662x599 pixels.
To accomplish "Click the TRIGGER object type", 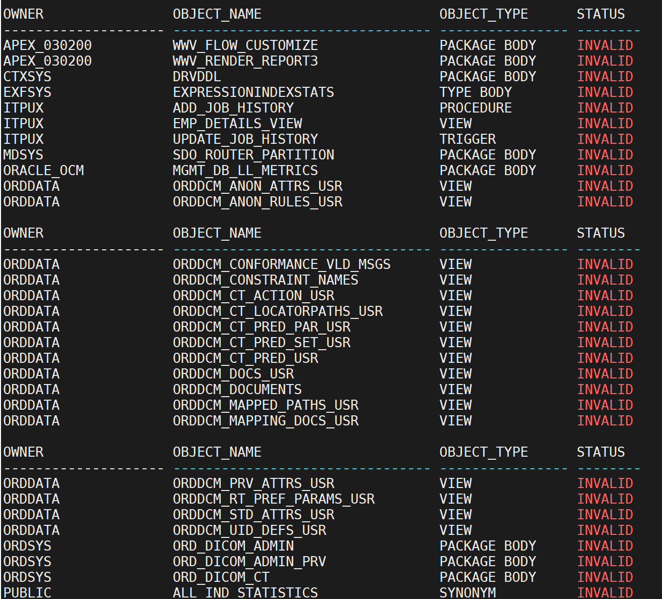I will coord(468,139).
